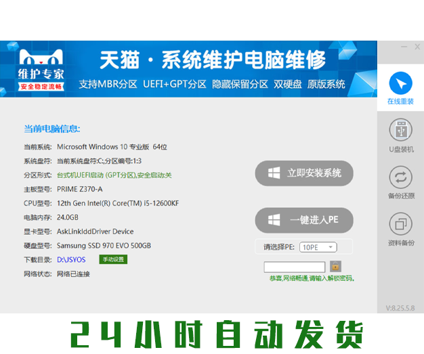This screenshot has width=424, height=354.
Task: Click the 天猫·系统维护电脑维修 banner title
Action: [x=213, y=60]
